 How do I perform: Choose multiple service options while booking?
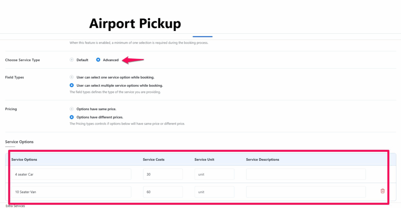tap(72, 85)
